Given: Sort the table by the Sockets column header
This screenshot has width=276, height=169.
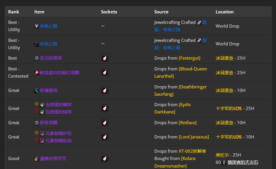Looking at the screenshot, I should point(109,12).
